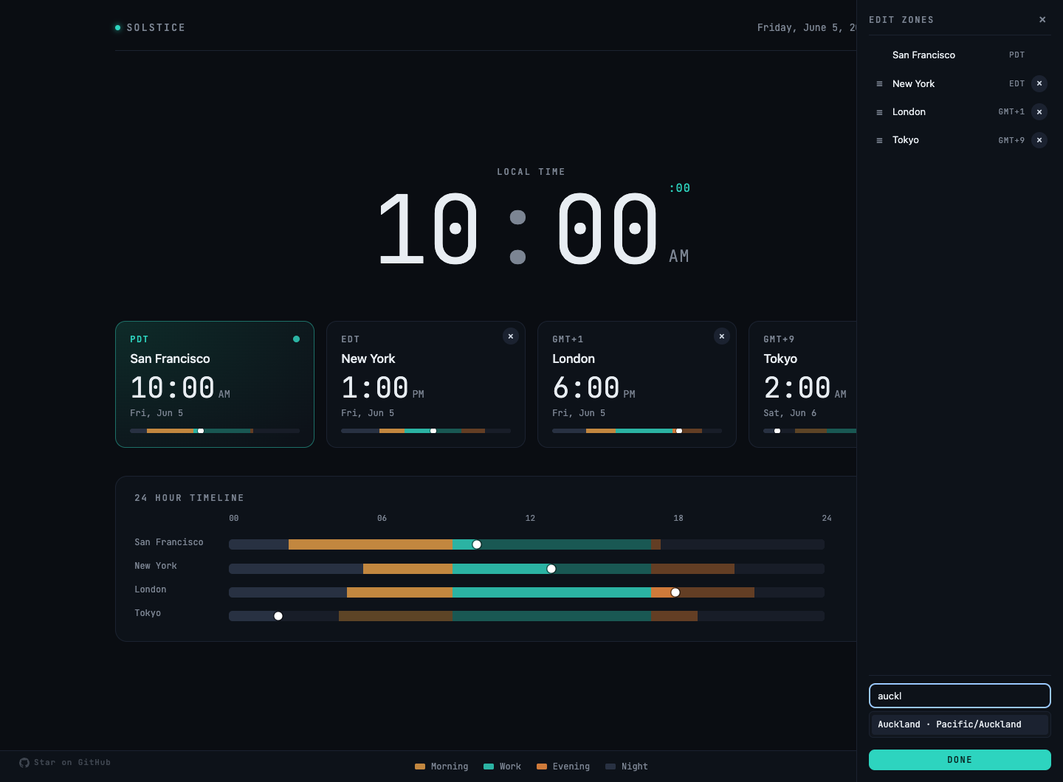Open the London clock card
The image size is (1063, 782).
(x=637, y=384)
